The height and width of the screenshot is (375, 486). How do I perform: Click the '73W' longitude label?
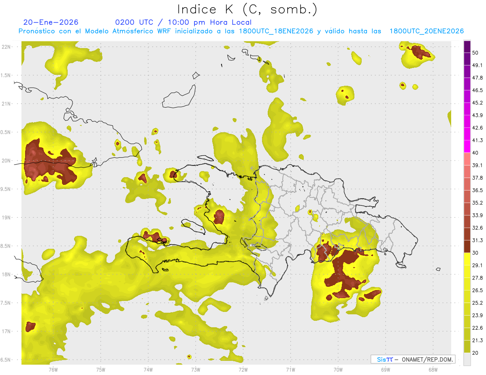coord(196,369)
